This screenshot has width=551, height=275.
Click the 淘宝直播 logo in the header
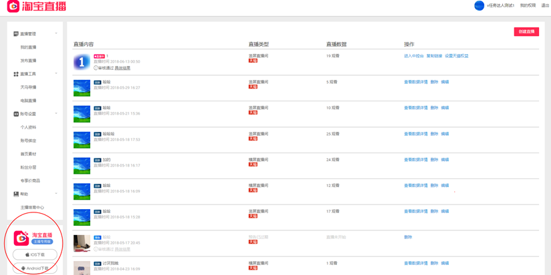(x=37, y=6)
